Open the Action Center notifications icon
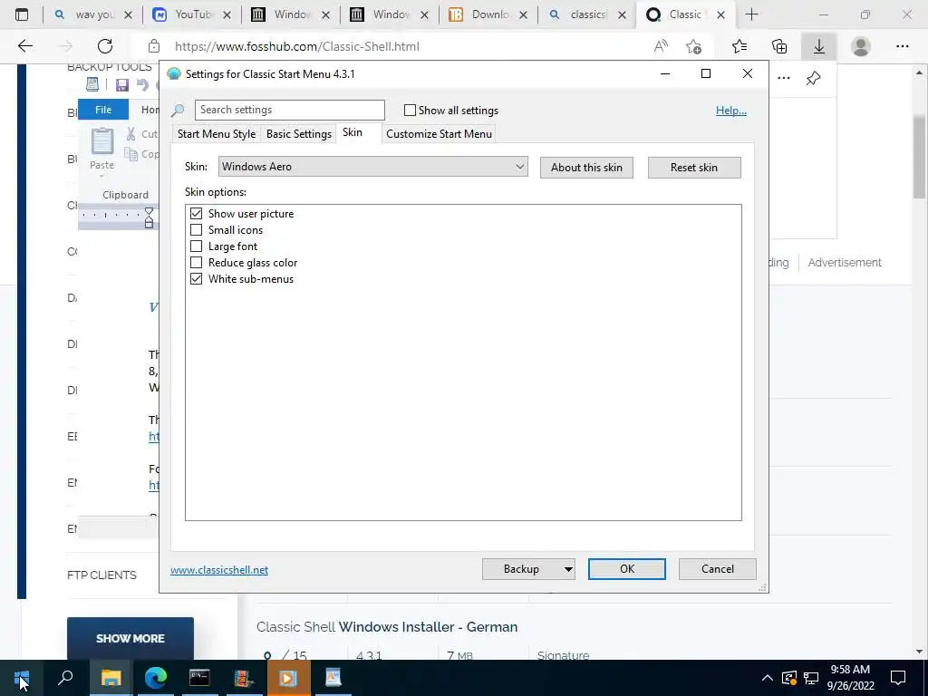Viewport: 928px width, 696px height. pos(898,678)
